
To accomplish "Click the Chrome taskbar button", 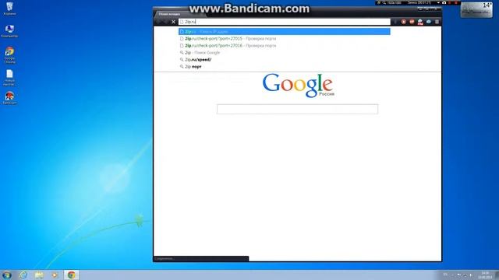I will 71,275.
